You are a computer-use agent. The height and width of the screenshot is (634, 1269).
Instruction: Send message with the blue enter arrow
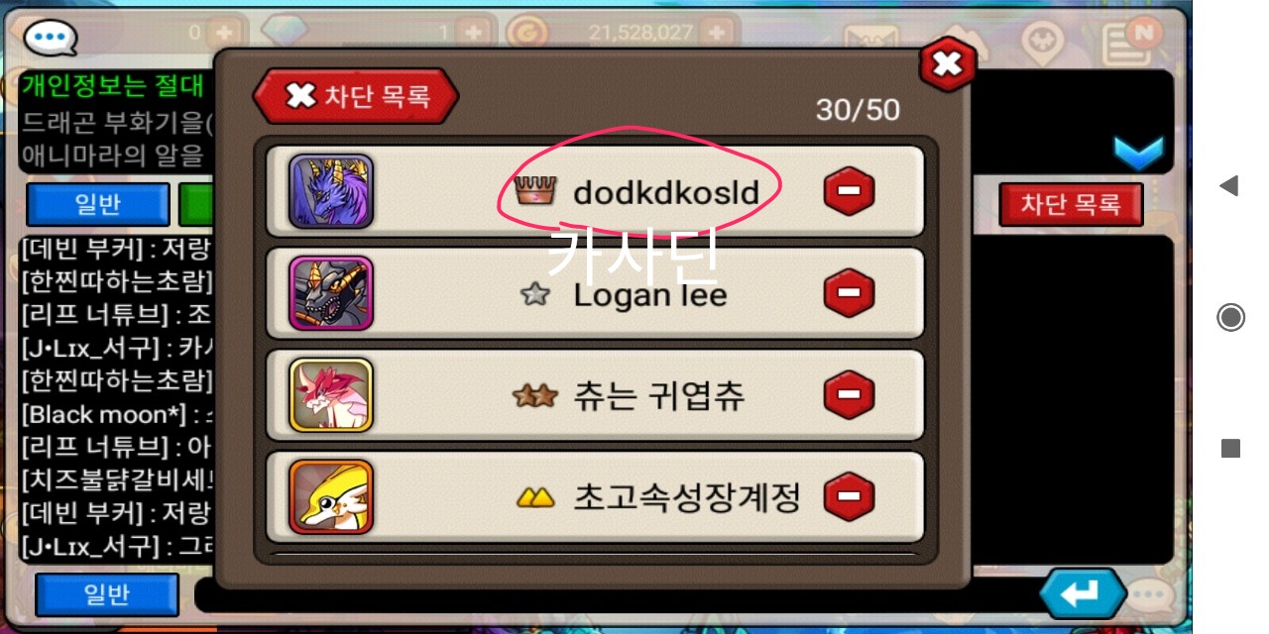[1083, 594]
